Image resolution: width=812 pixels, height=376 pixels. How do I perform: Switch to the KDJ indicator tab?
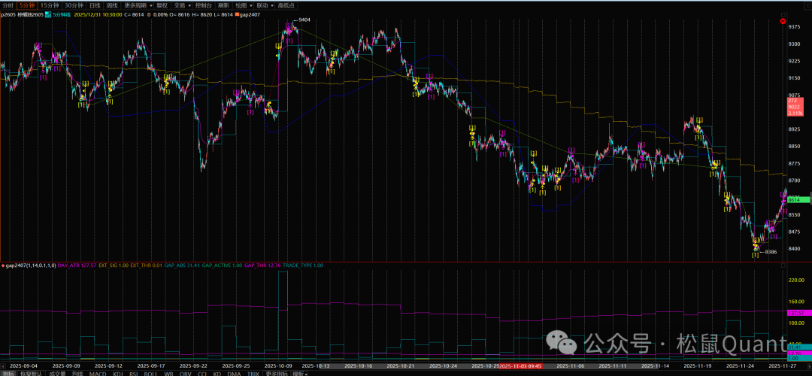point(117,373)
